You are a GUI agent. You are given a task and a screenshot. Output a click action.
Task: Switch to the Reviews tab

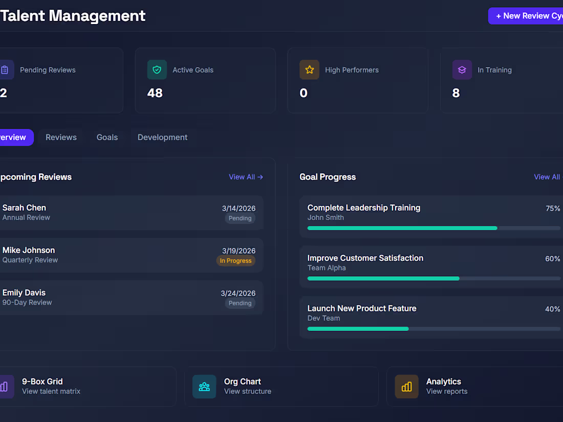[60, 137]
